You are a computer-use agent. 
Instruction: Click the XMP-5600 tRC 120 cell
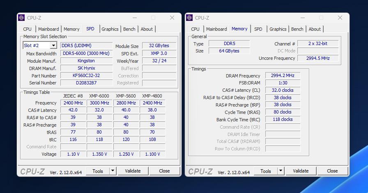click(126, 139)
